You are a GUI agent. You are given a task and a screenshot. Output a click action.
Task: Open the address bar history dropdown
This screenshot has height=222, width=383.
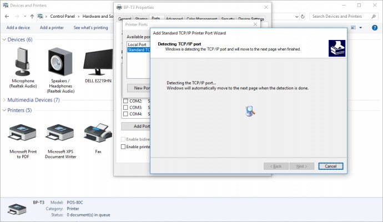[x=296, y=17]
